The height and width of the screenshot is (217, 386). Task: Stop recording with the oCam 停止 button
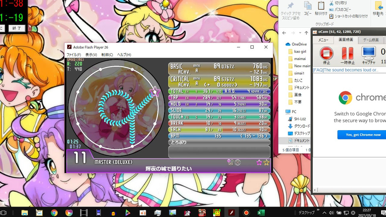[326, 55]
